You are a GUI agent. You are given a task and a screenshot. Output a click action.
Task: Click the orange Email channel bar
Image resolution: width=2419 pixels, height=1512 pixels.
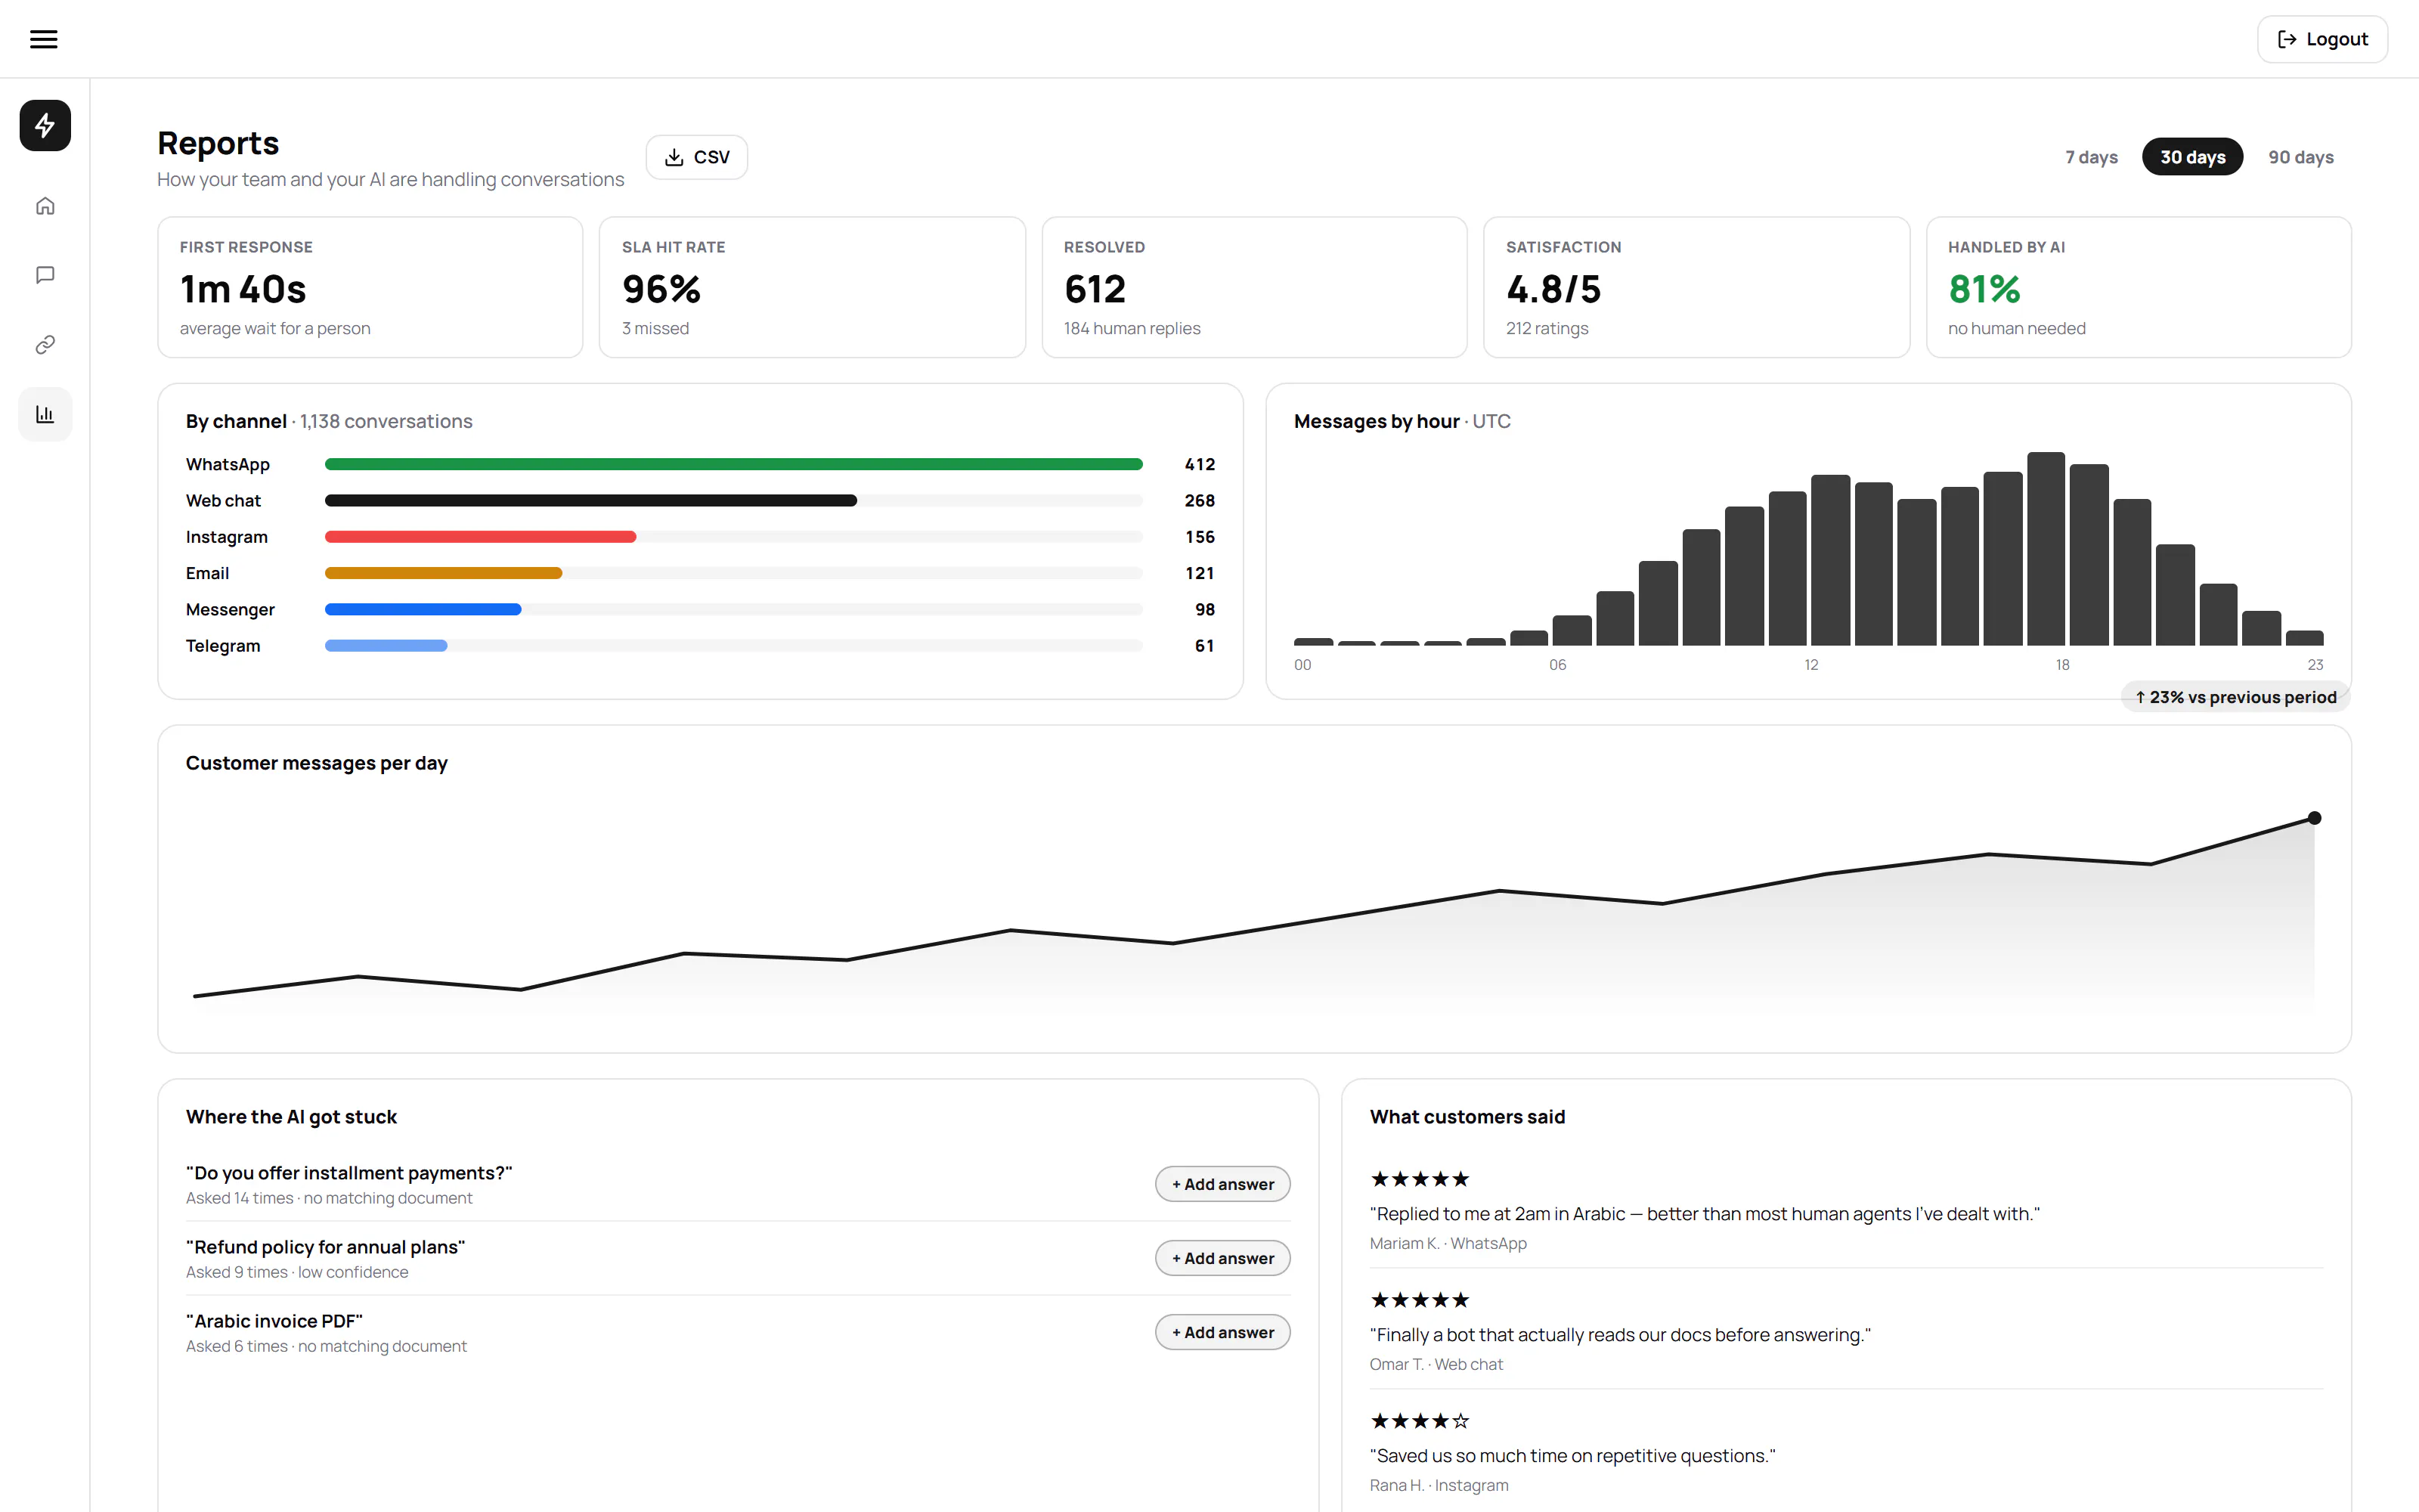coord(443,573)
